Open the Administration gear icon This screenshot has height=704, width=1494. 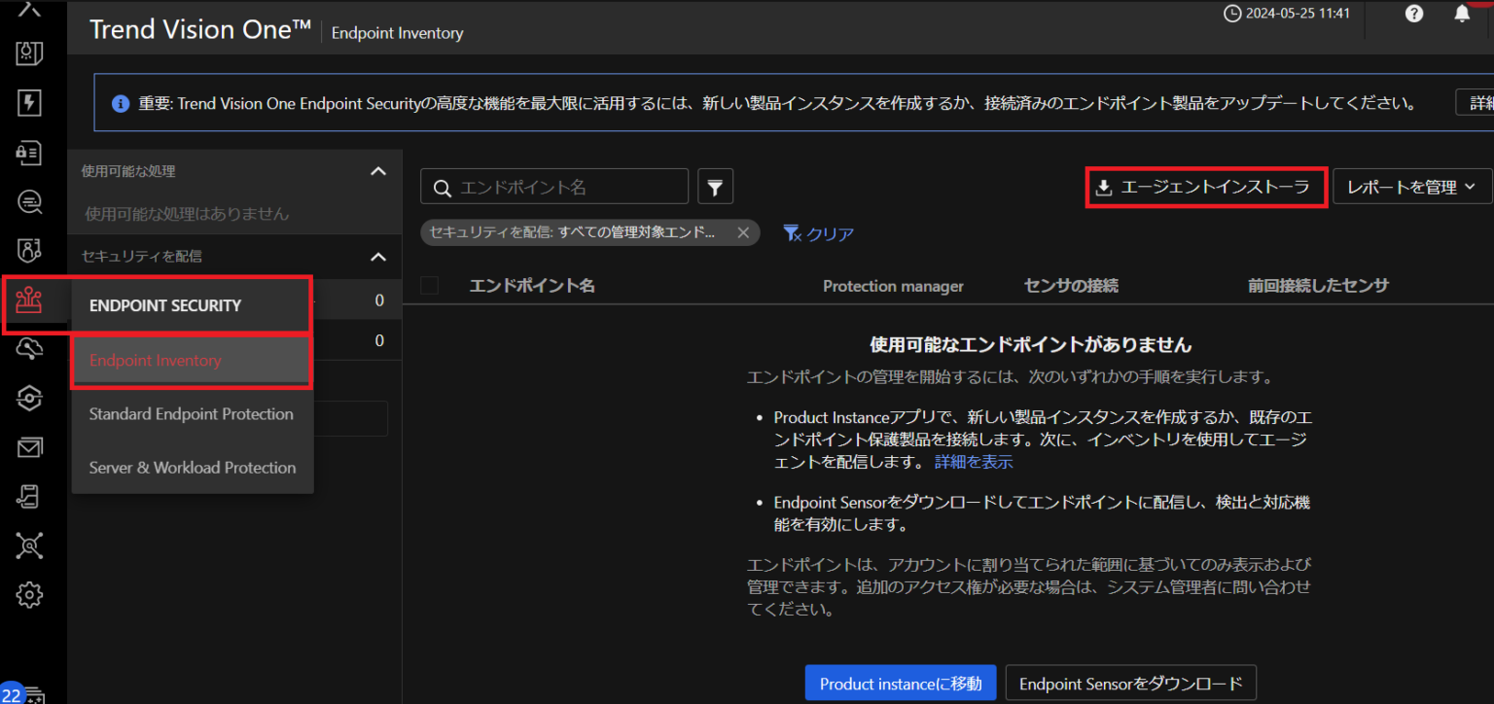click(x=29, y=594)
